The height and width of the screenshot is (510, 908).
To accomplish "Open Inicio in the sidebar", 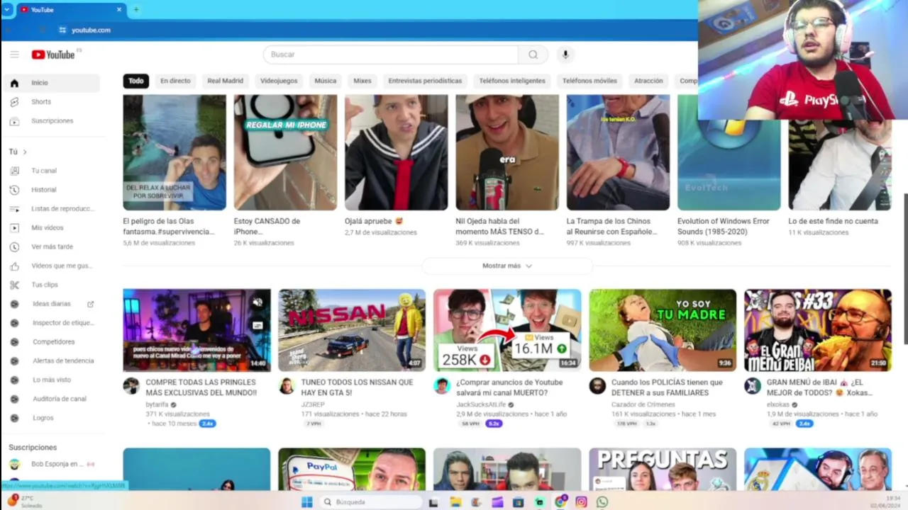I will point(50,83).
